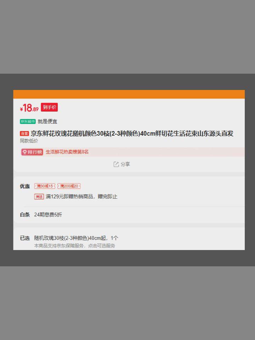Click the share icon next to 分享
Screen dimensions: 255x340
click(116, 164)
